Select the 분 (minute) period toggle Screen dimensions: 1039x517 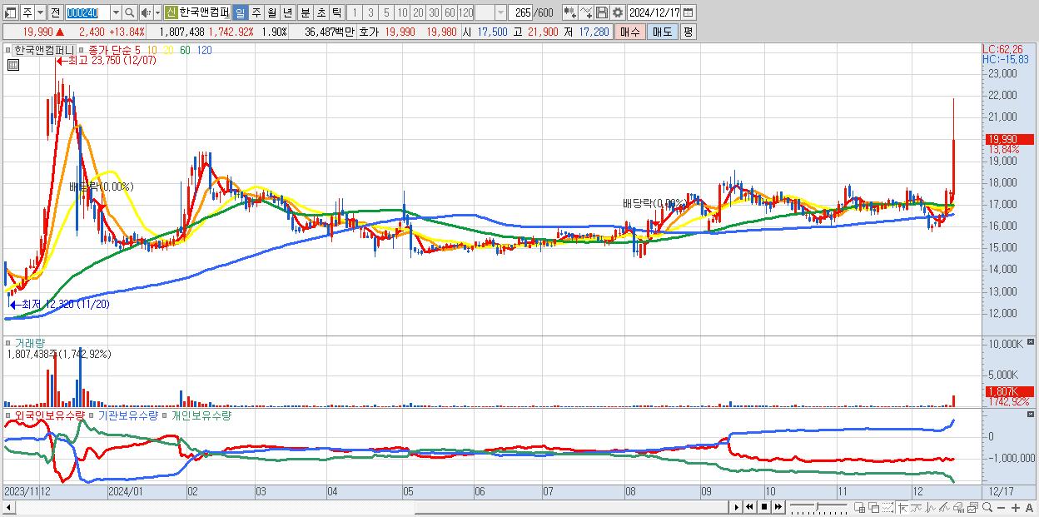305,12
